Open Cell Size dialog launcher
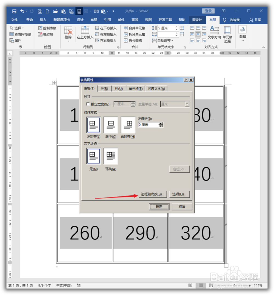274x295 pixels. (x=185, y=47)
